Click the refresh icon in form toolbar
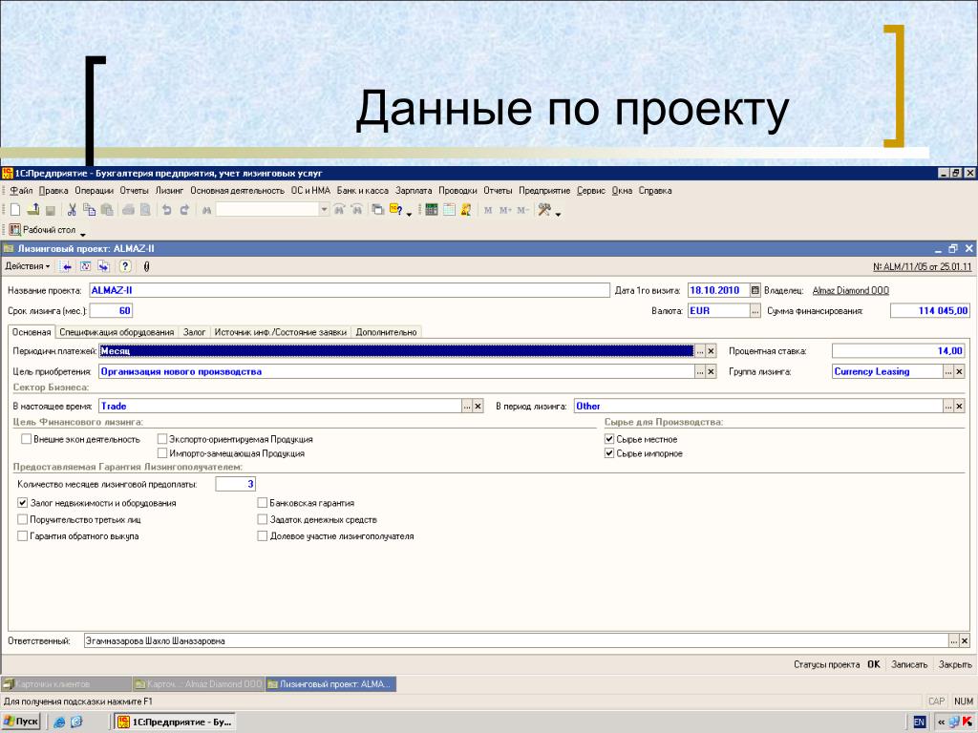978x733 pixels. 85,267
